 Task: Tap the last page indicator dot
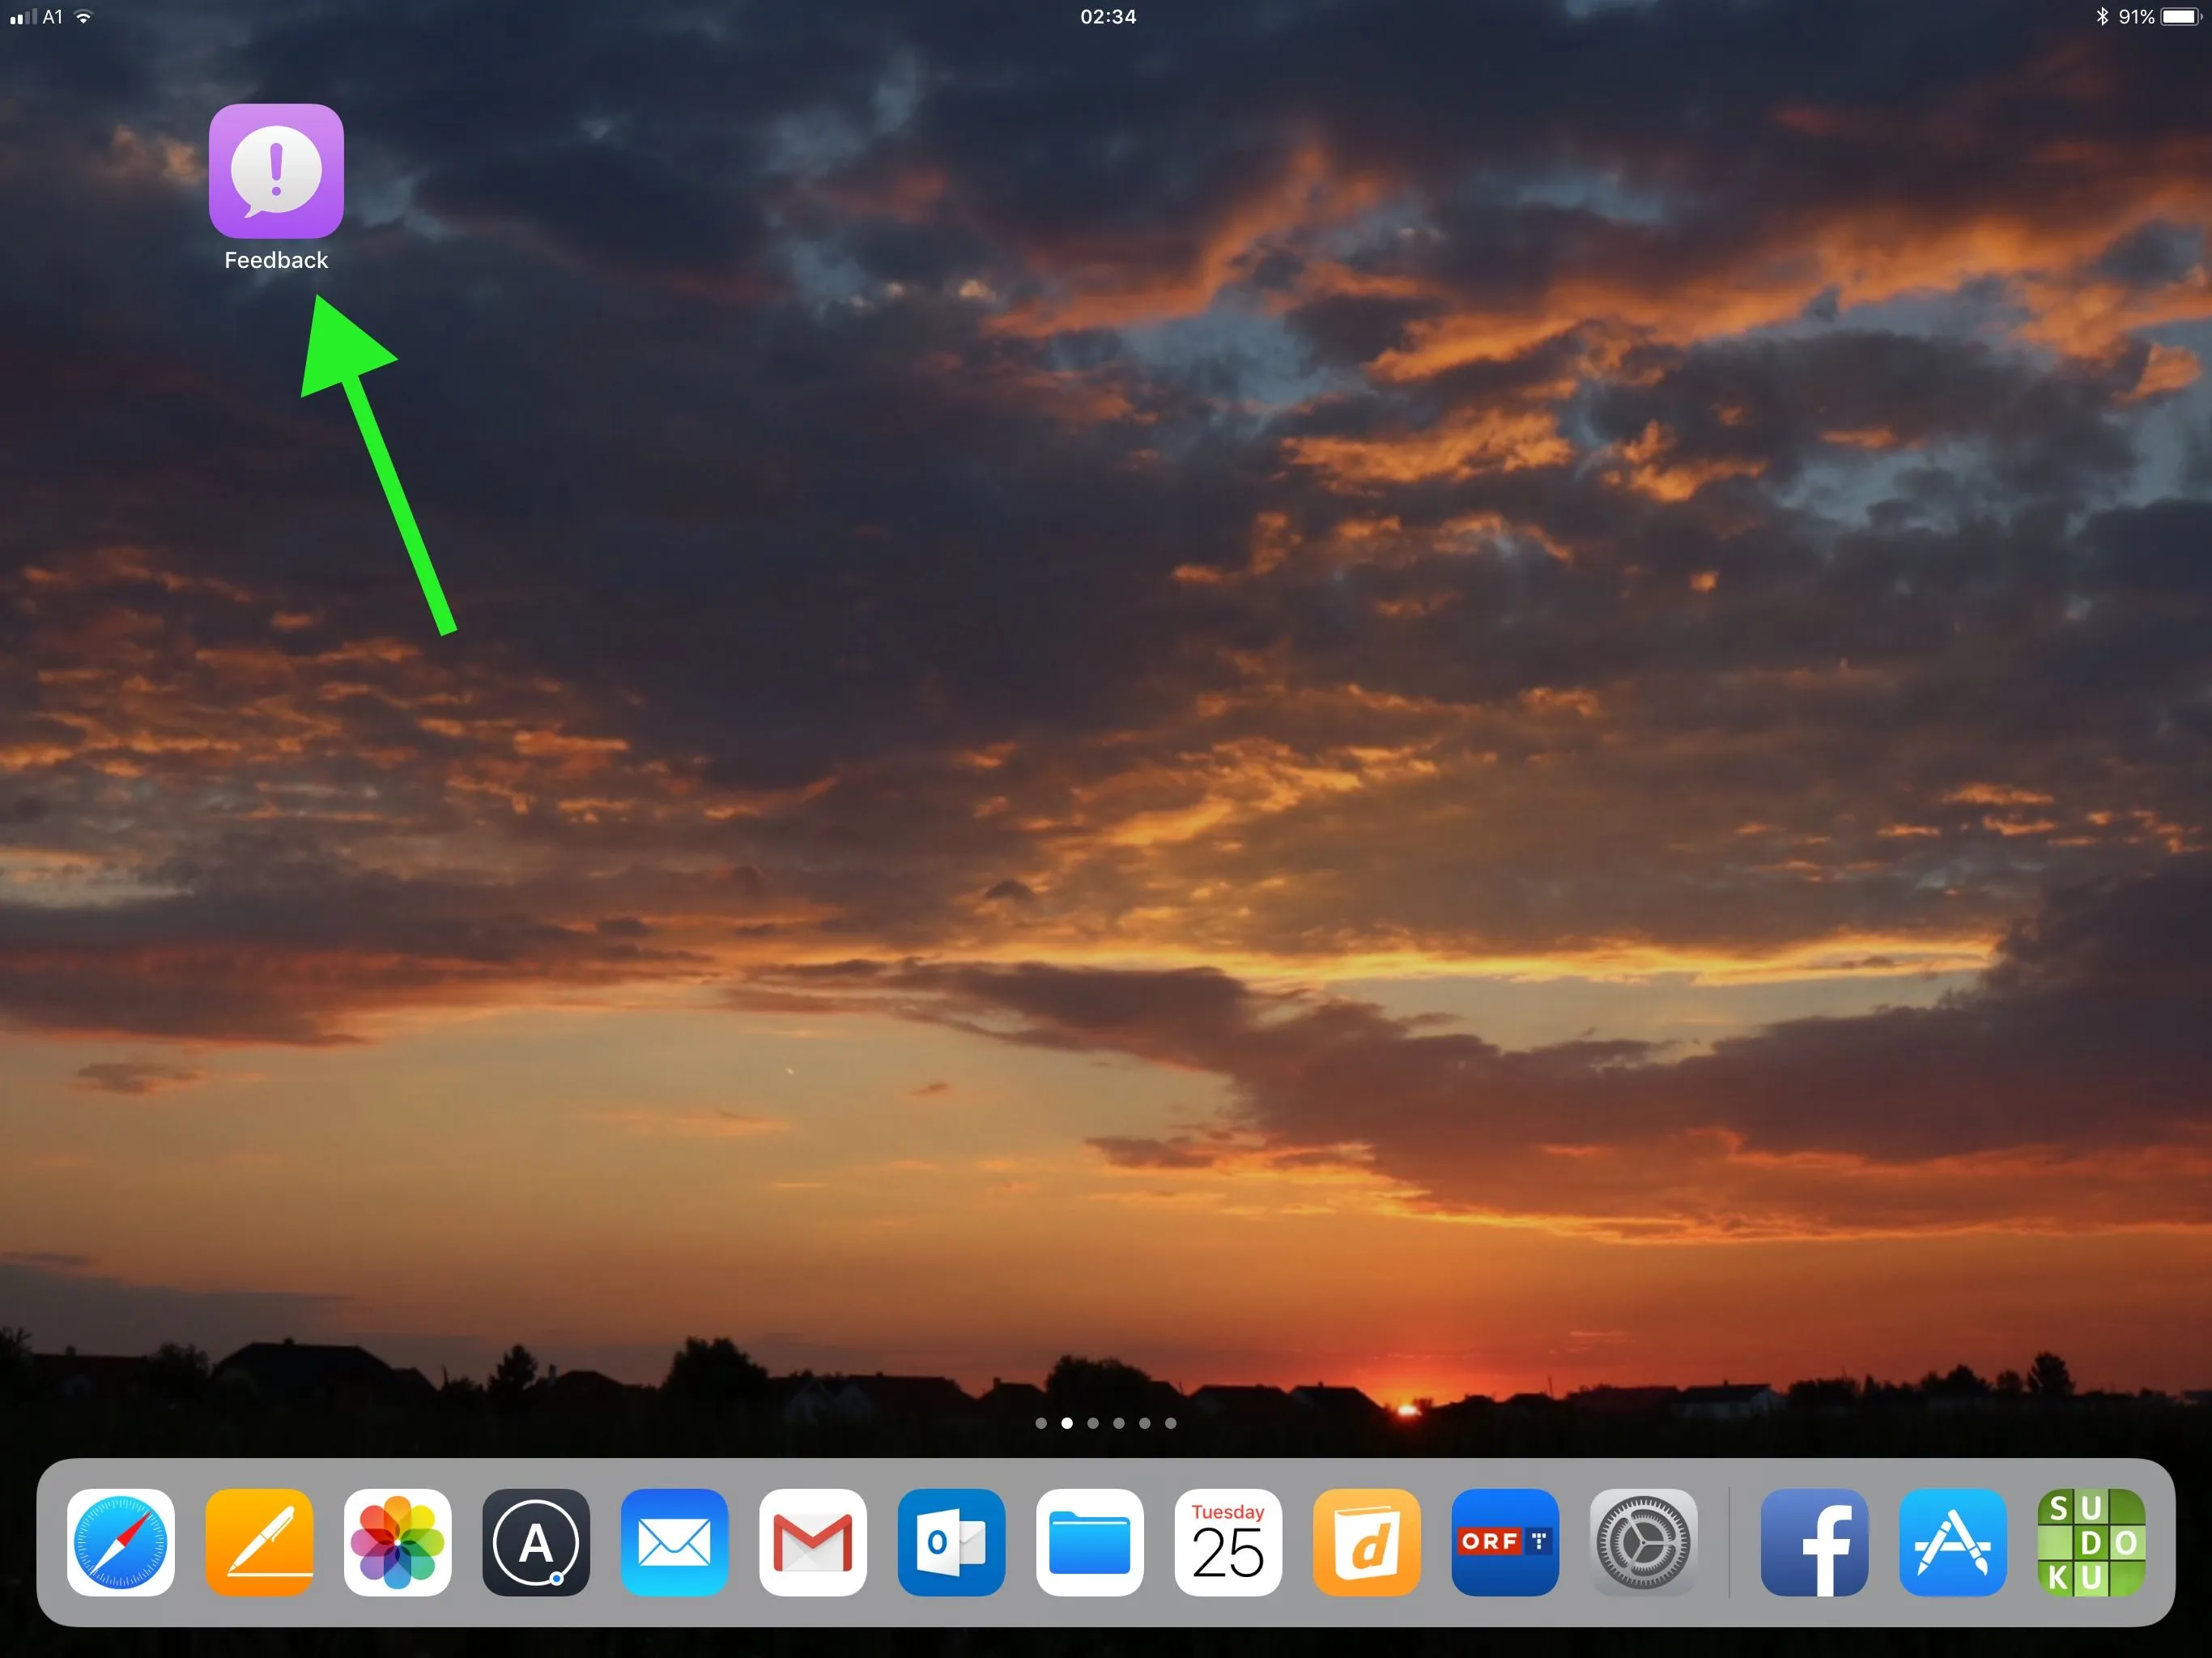(x=1171, y=1423)
